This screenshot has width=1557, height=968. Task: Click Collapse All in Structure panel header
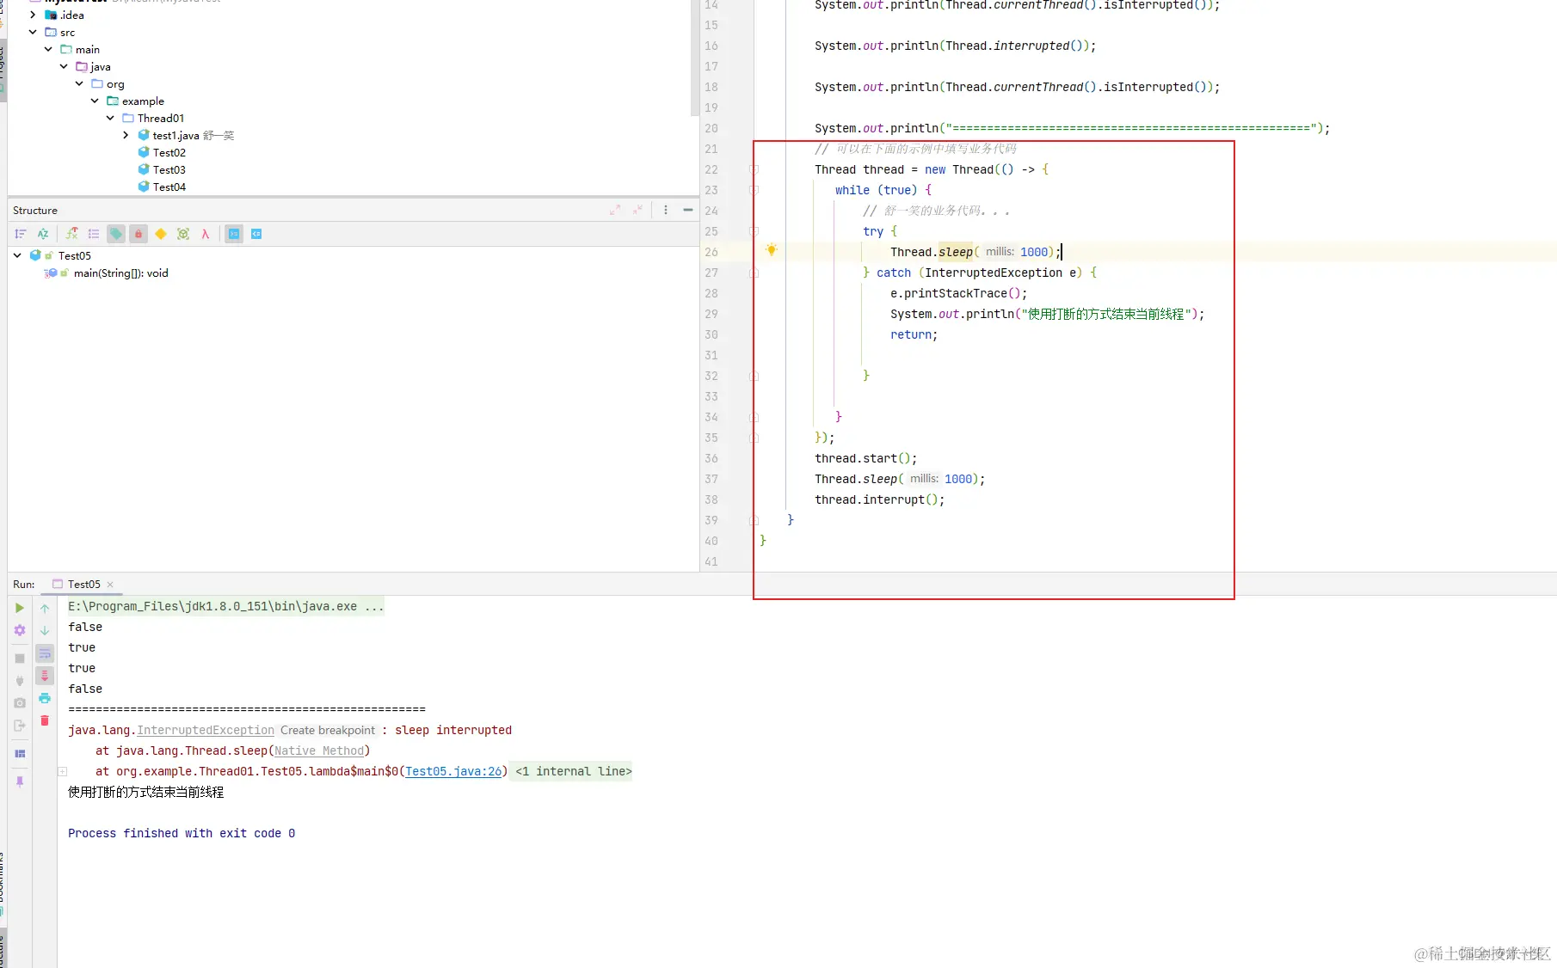coord(637,210)
